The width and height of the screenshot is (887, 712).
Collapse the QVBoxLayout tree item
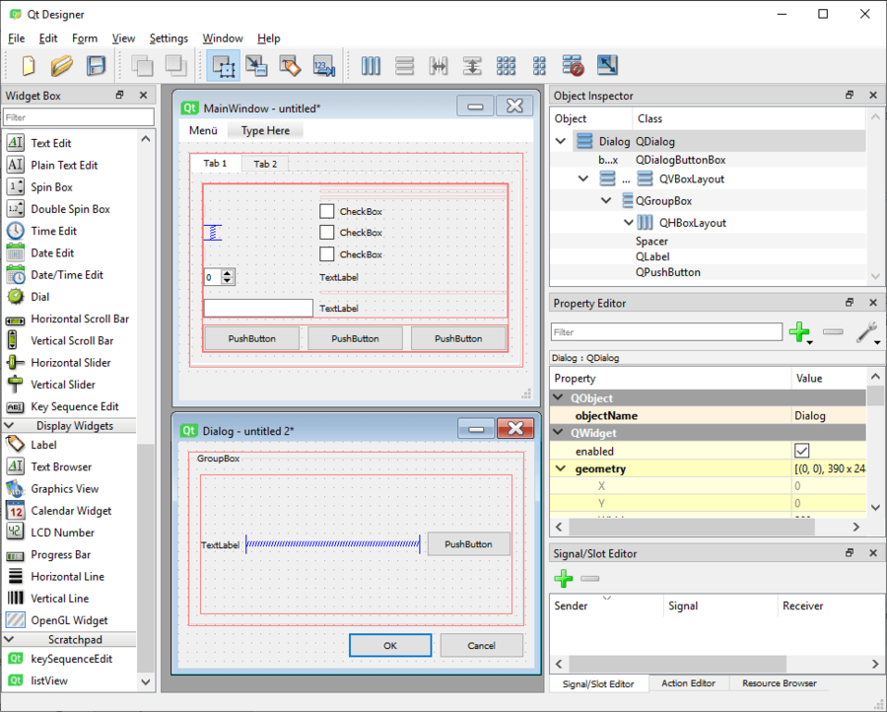pos(583,178)
